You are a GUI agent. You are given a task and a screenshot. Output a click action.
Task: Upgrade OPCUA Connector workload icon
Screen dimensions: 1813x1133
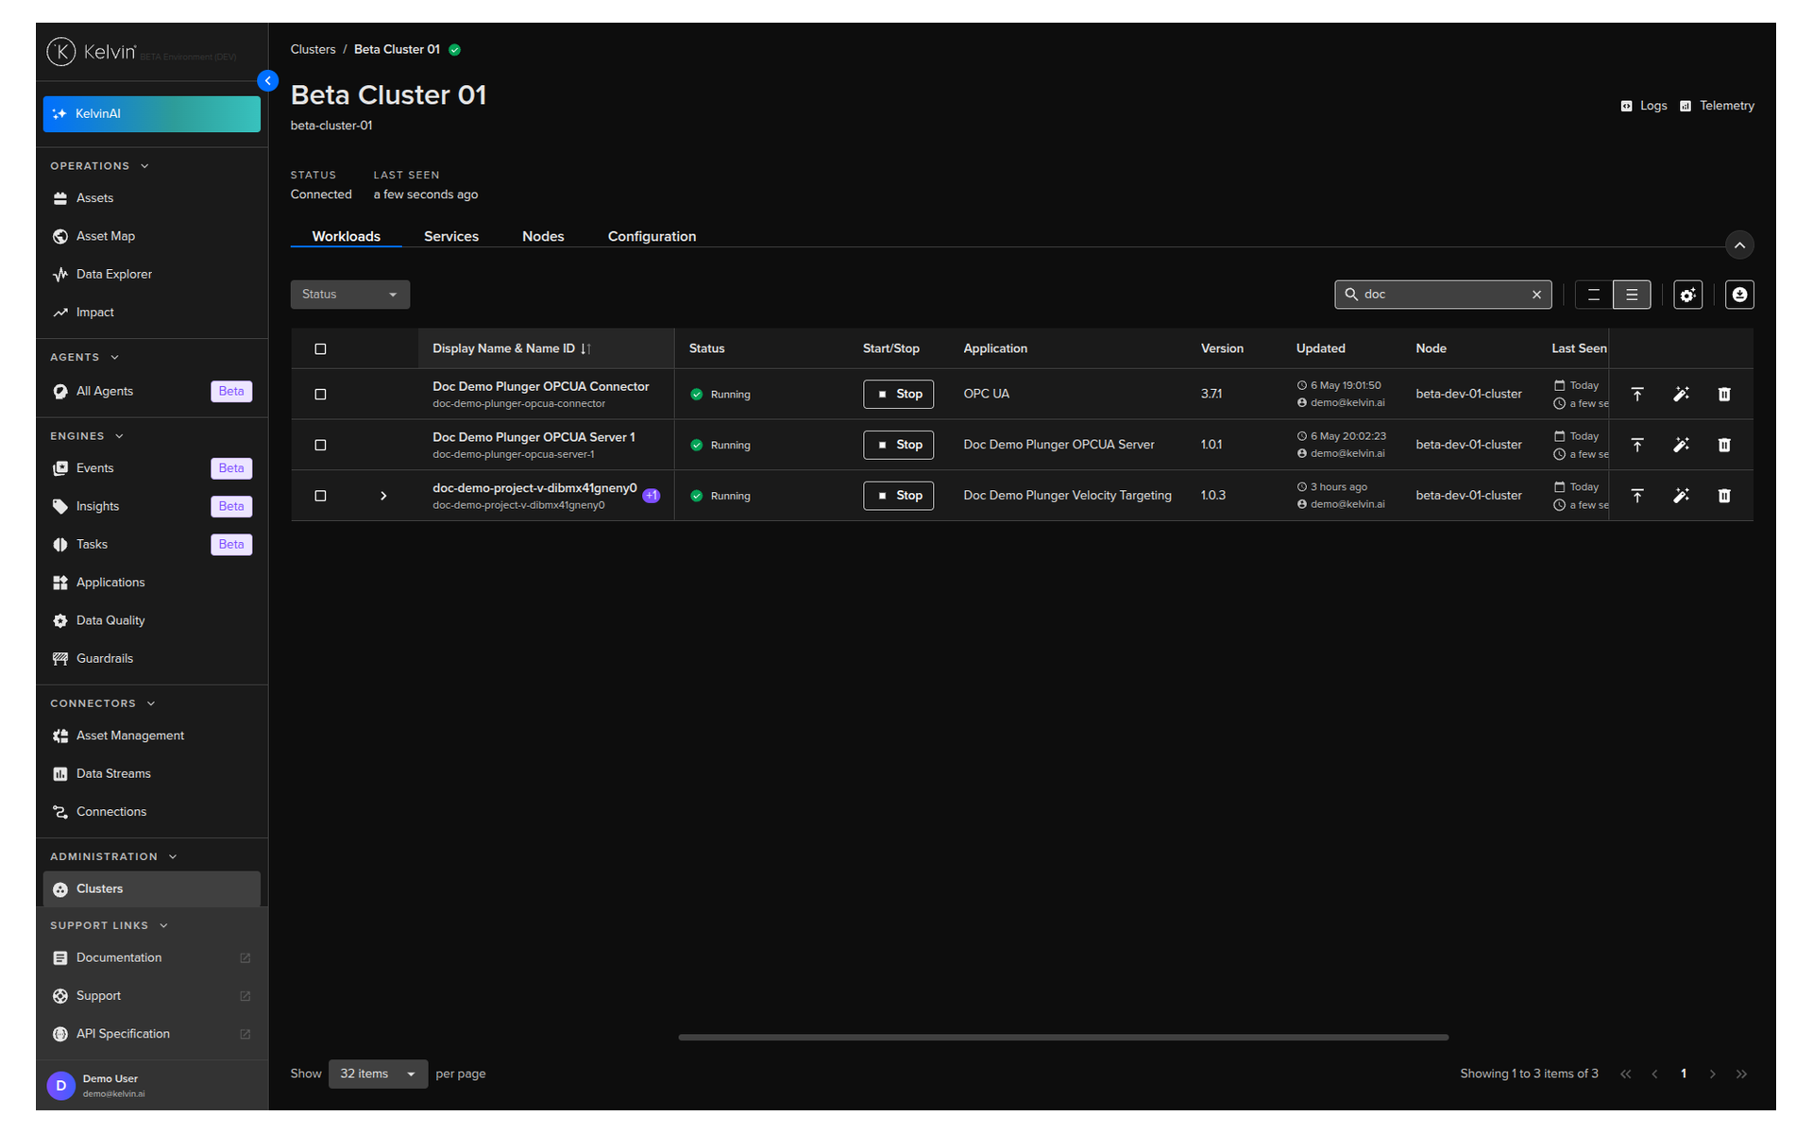pos(1637,394)
